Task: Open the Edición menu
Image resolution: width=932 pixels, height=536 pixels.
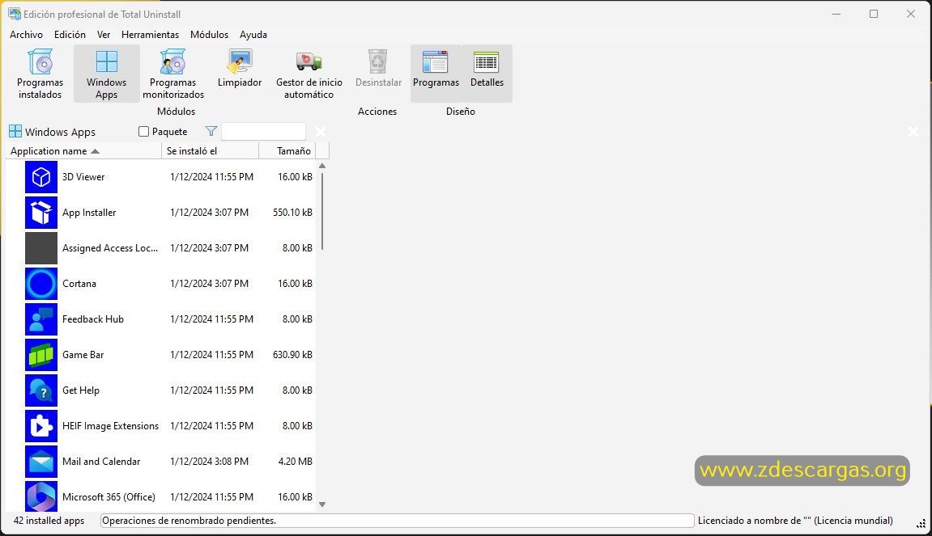Action: (70, 35)
